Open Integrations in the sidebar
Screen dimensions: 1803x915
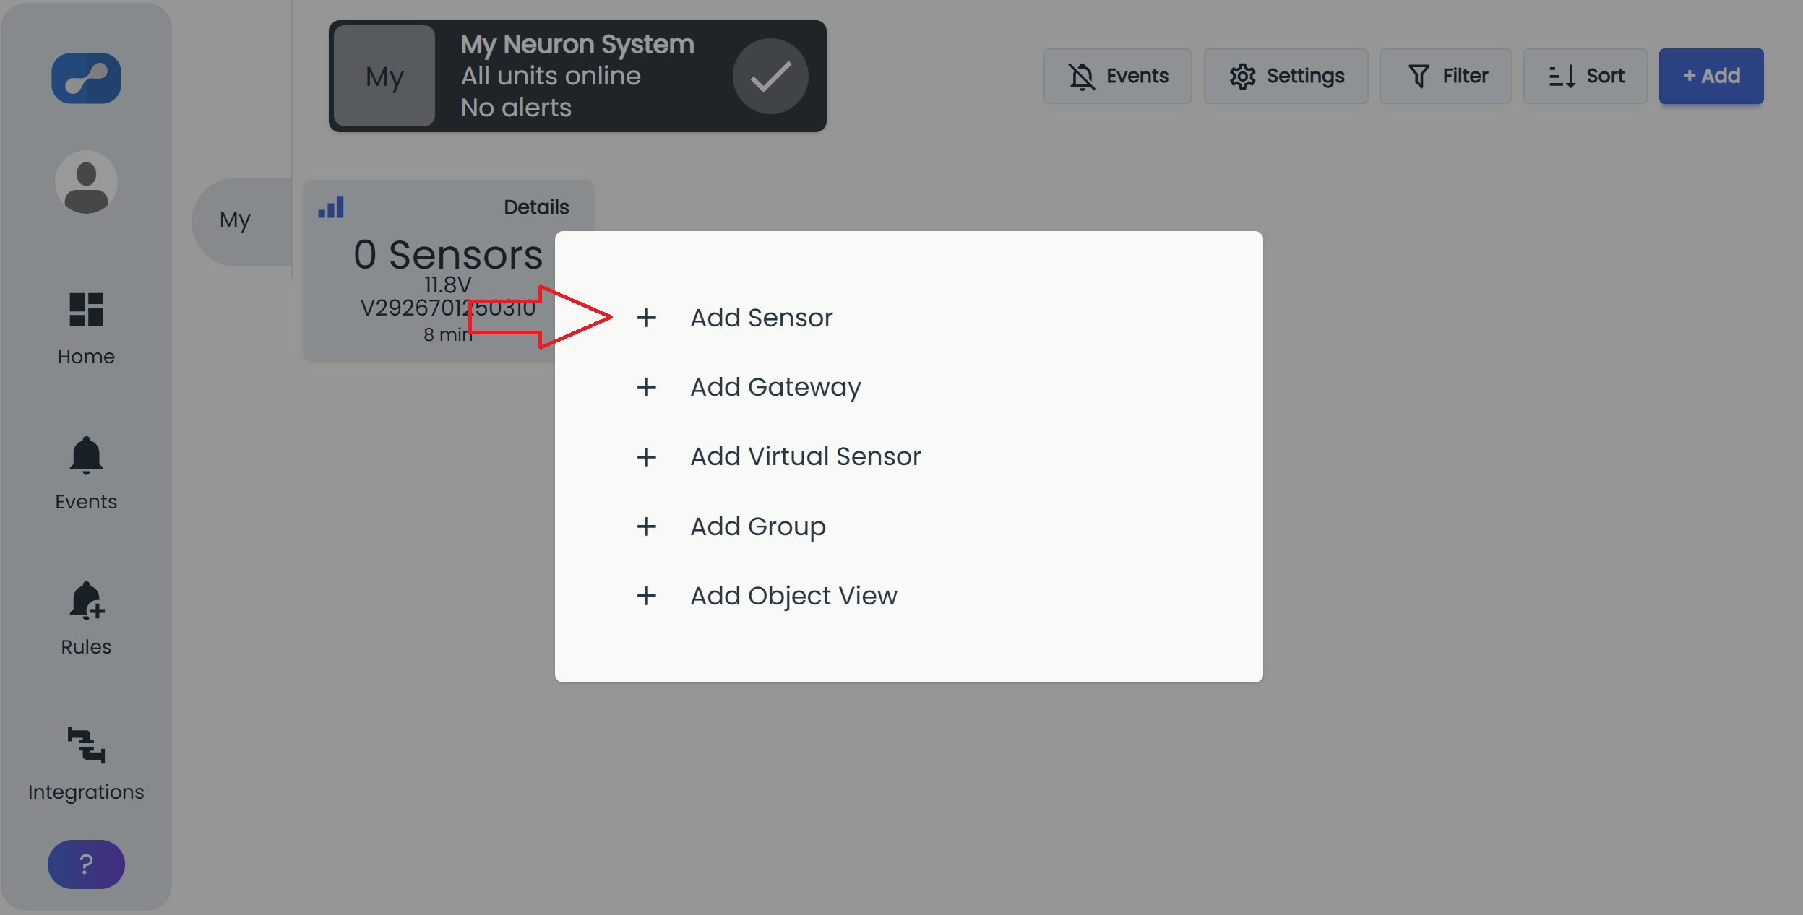click(x=86, y=764)
